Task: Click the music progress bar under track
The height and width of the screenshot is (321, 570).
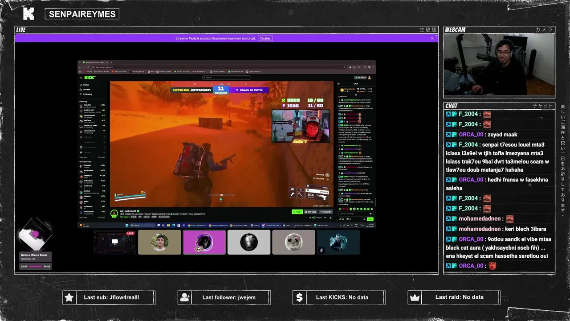Action: [35, 266]
